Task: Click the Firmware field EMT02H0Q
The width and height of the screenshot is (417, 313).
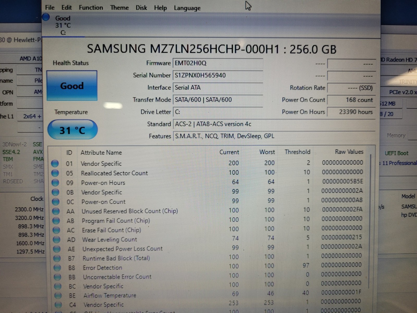Action: click(218, 63)
